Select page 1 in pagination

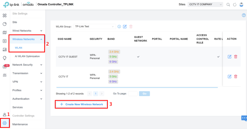coord(95,94)
